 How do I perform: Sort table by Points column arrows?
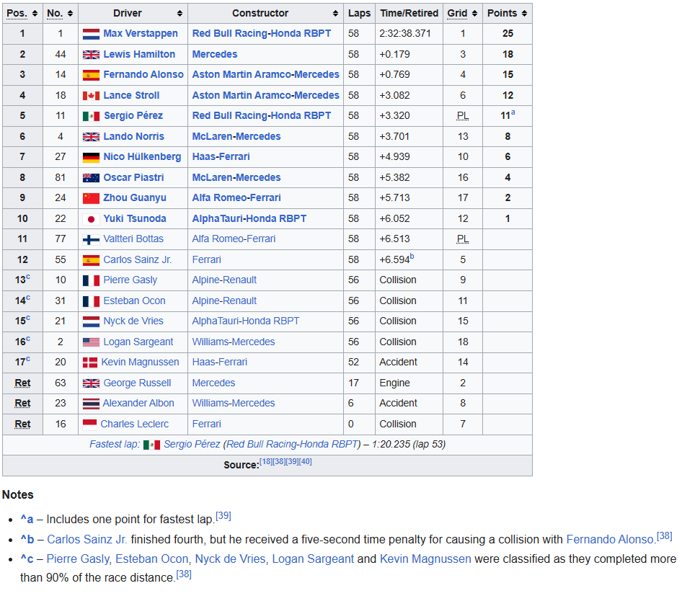(524, 14)
